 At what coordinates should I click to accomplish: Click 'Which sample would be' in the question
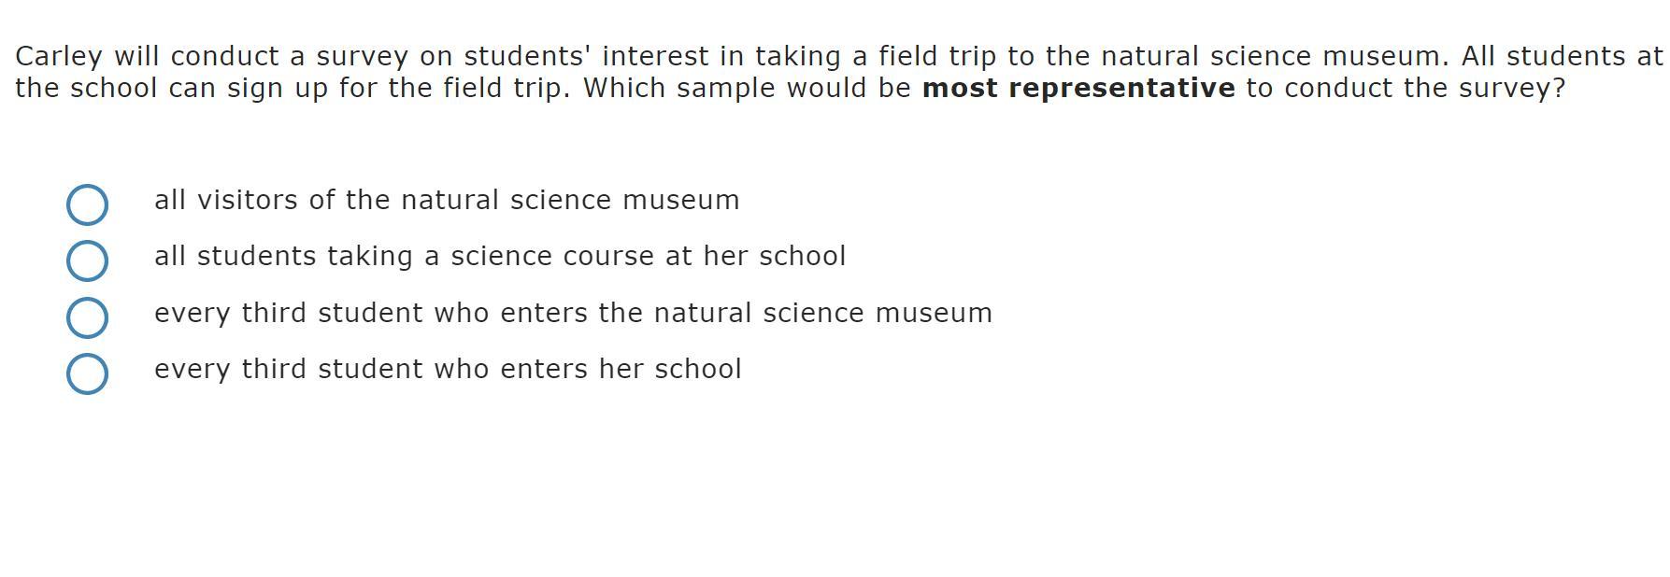coord(746,88)
